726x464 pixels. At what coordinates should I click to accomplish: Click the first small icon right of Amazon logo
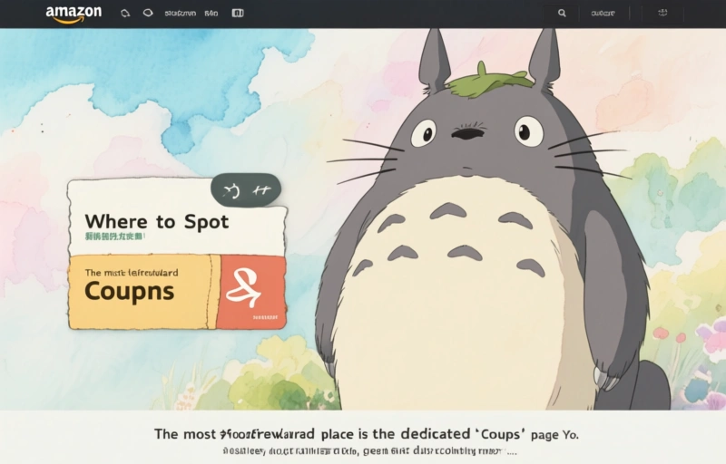tap(125, 14)
